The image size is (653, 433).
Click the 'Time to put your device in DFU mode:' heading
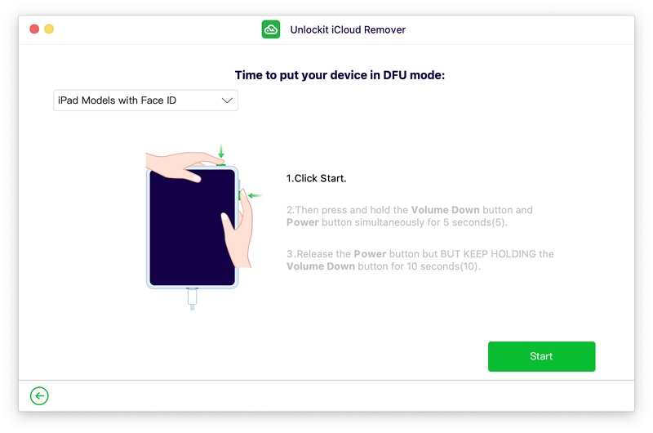click(340, 75)
